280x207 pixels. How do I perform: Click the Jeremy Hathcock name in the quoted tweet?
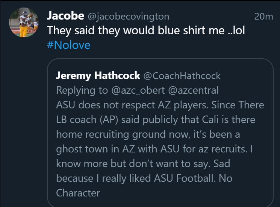pyautogui.click(x=98, y=76)
